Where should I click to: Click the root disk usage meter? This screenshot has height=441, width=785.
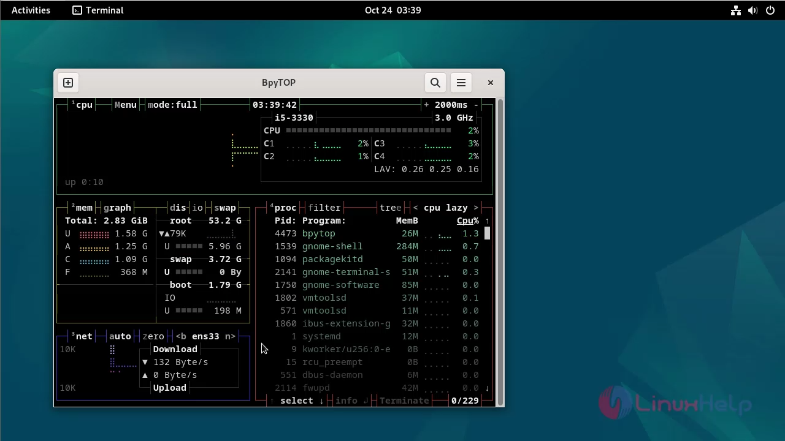click(189, 246)
